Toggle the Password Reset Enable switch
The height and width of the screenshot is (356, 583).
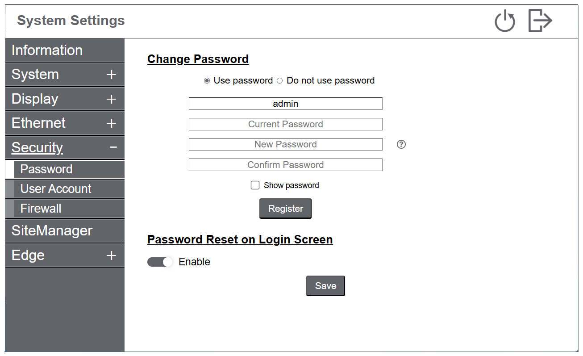pos(160,262)
